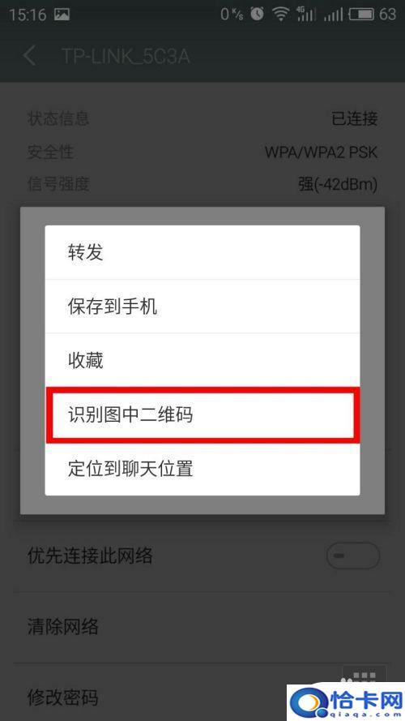Select 转发 from the popup menu

[x=202, y=252]
